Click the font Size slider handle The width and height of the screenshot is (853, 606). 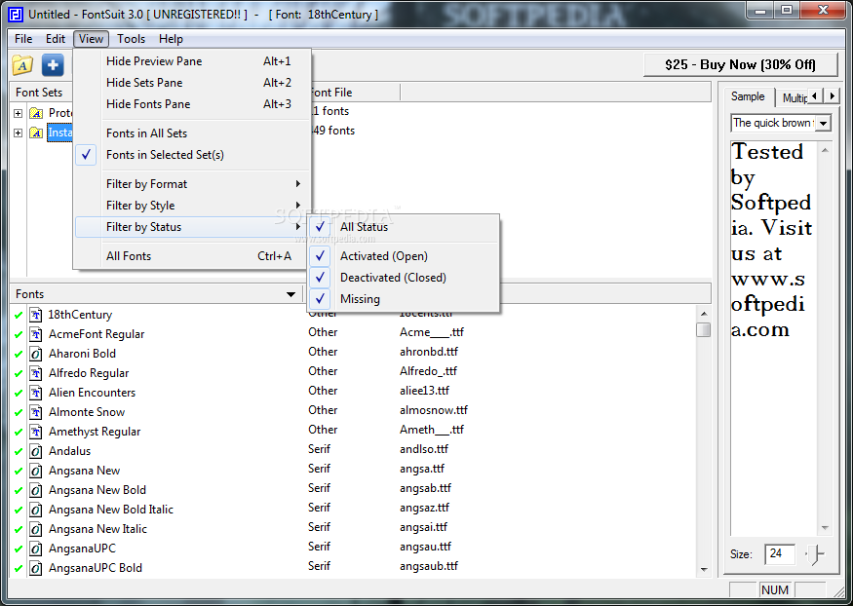point(815,554)
